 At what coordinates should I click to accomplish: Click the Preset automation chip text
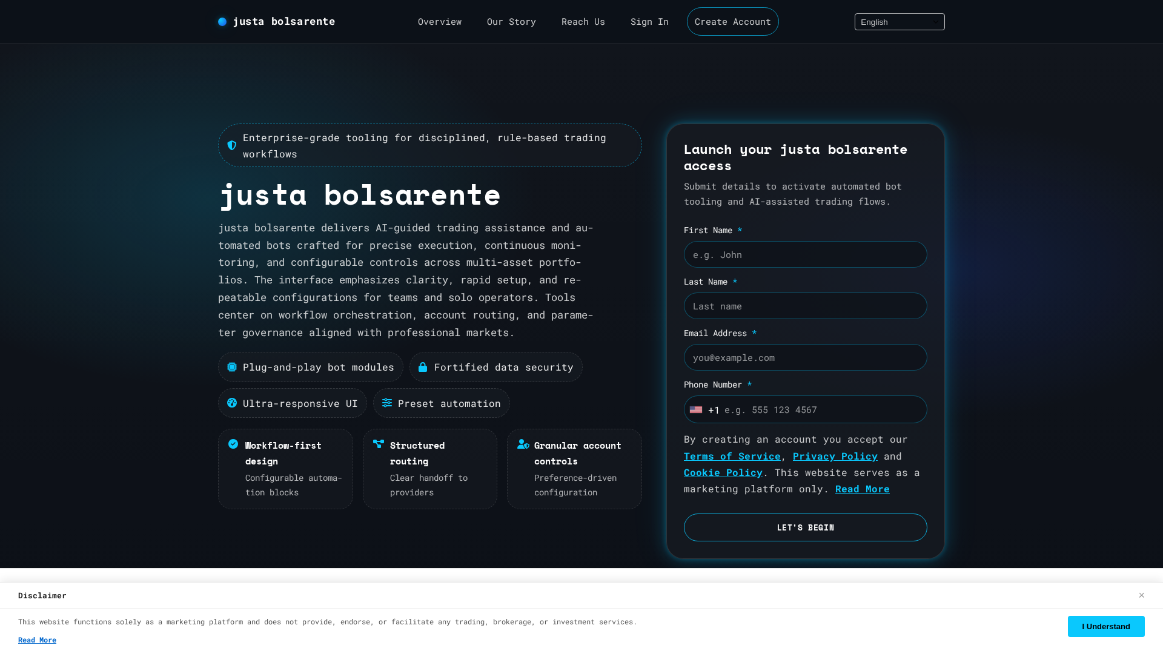(449, 403)
